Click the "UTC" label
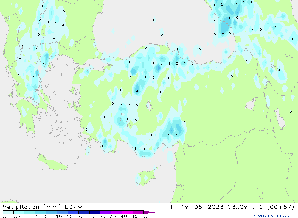 click(257, 207)
